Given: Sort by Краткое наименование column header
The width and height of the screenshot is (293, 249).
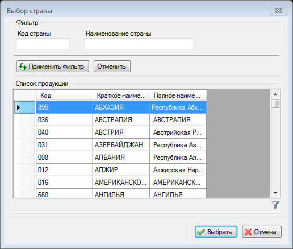Looking at the screenshot, I should (121, 96).
